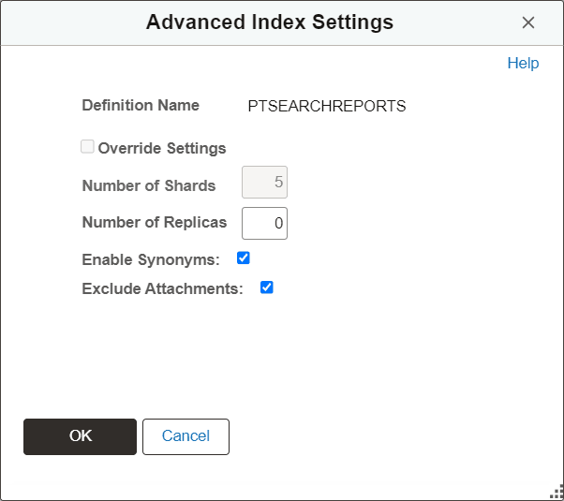Click the Cancel button
Viewport: 564px width, 501px height.
pyautogui.click(x=186, y=436)
